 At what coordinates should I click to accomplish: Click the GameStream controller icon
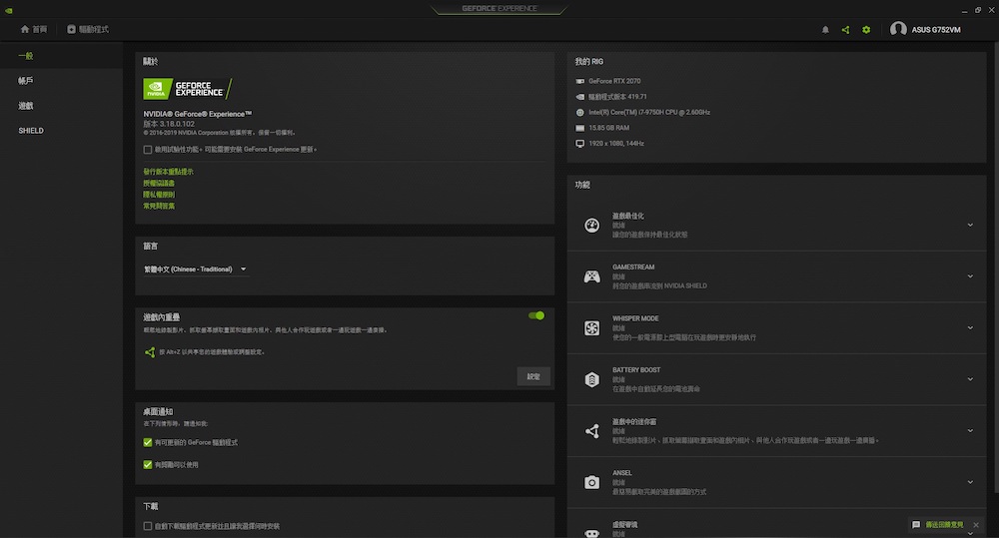(591, 276)
